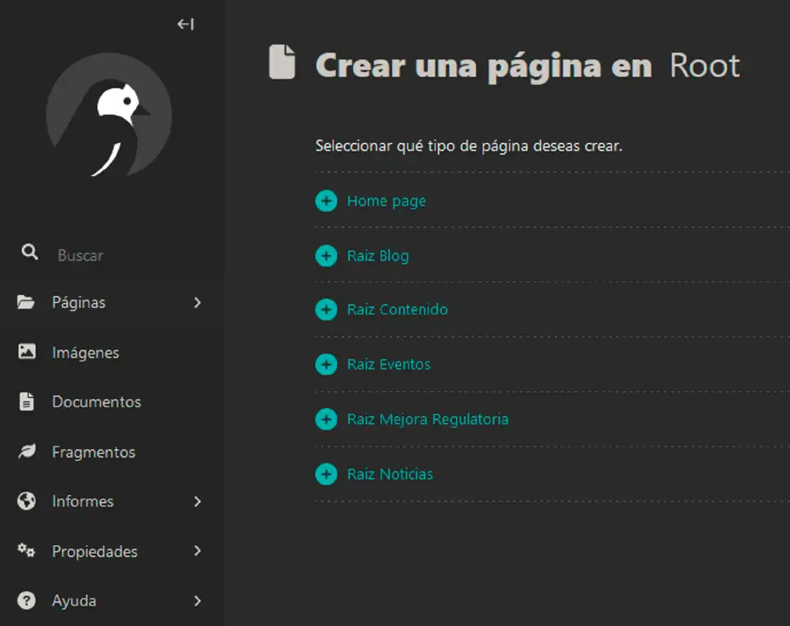The height and width of the screenshot is (626, 790).
Task: Click the Imágenes picture icon
Action: [x=26, y=351]
